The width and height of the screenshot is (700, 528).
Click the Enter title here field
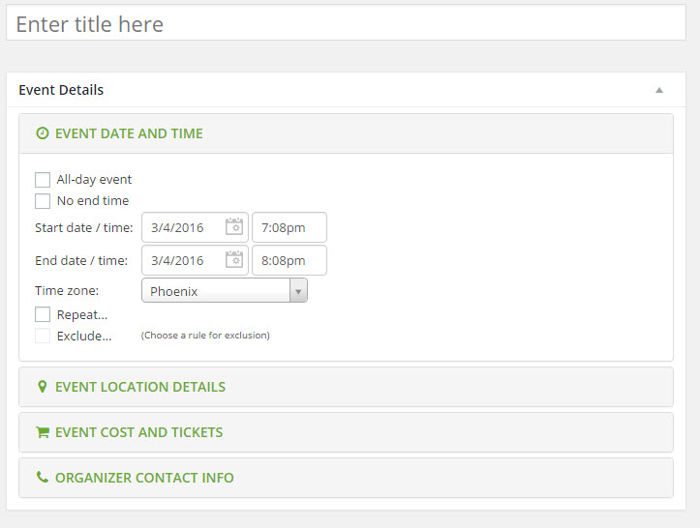click(346, 23)
